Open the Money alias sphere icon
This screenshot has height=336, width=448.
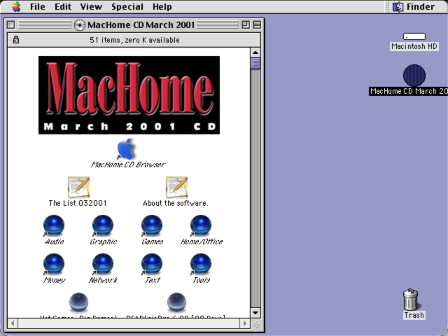[x=54, y=265]
